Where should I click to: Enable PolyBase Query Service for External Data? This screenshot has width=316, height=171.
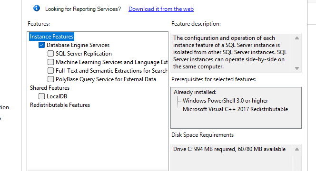(x=50, y=79)
